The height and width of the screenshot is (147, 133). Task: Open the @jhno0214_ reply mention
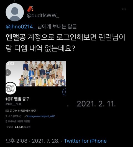click(x=21, y=27)
